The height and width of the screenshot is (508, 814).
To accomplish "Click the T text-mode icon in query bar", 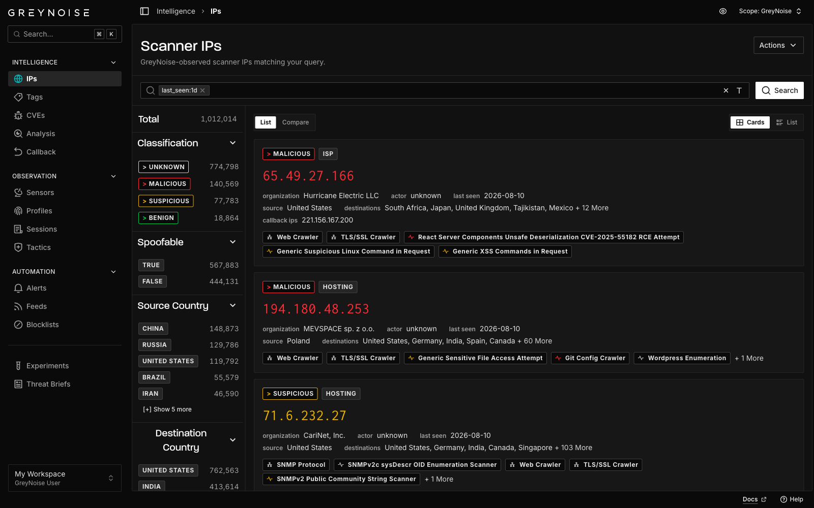I will coord(739,90).
